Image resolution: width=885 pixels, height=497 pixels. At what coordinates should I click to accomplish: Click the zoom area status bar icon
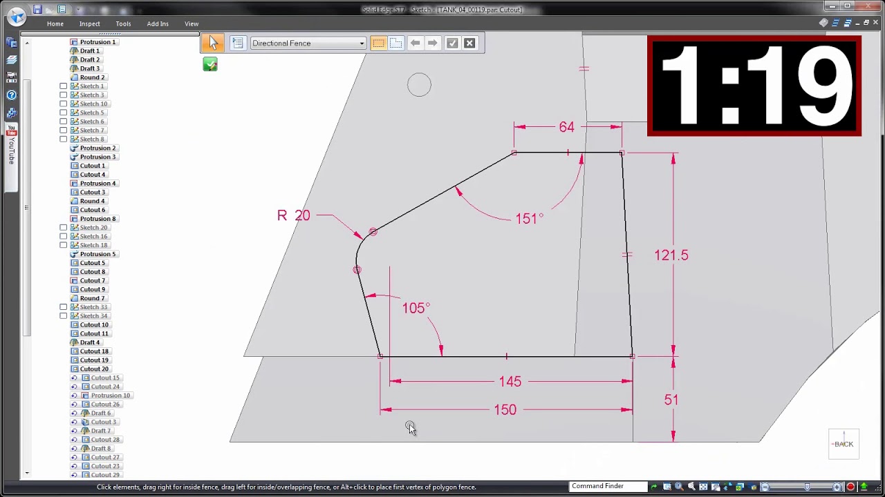pos(667,487)
